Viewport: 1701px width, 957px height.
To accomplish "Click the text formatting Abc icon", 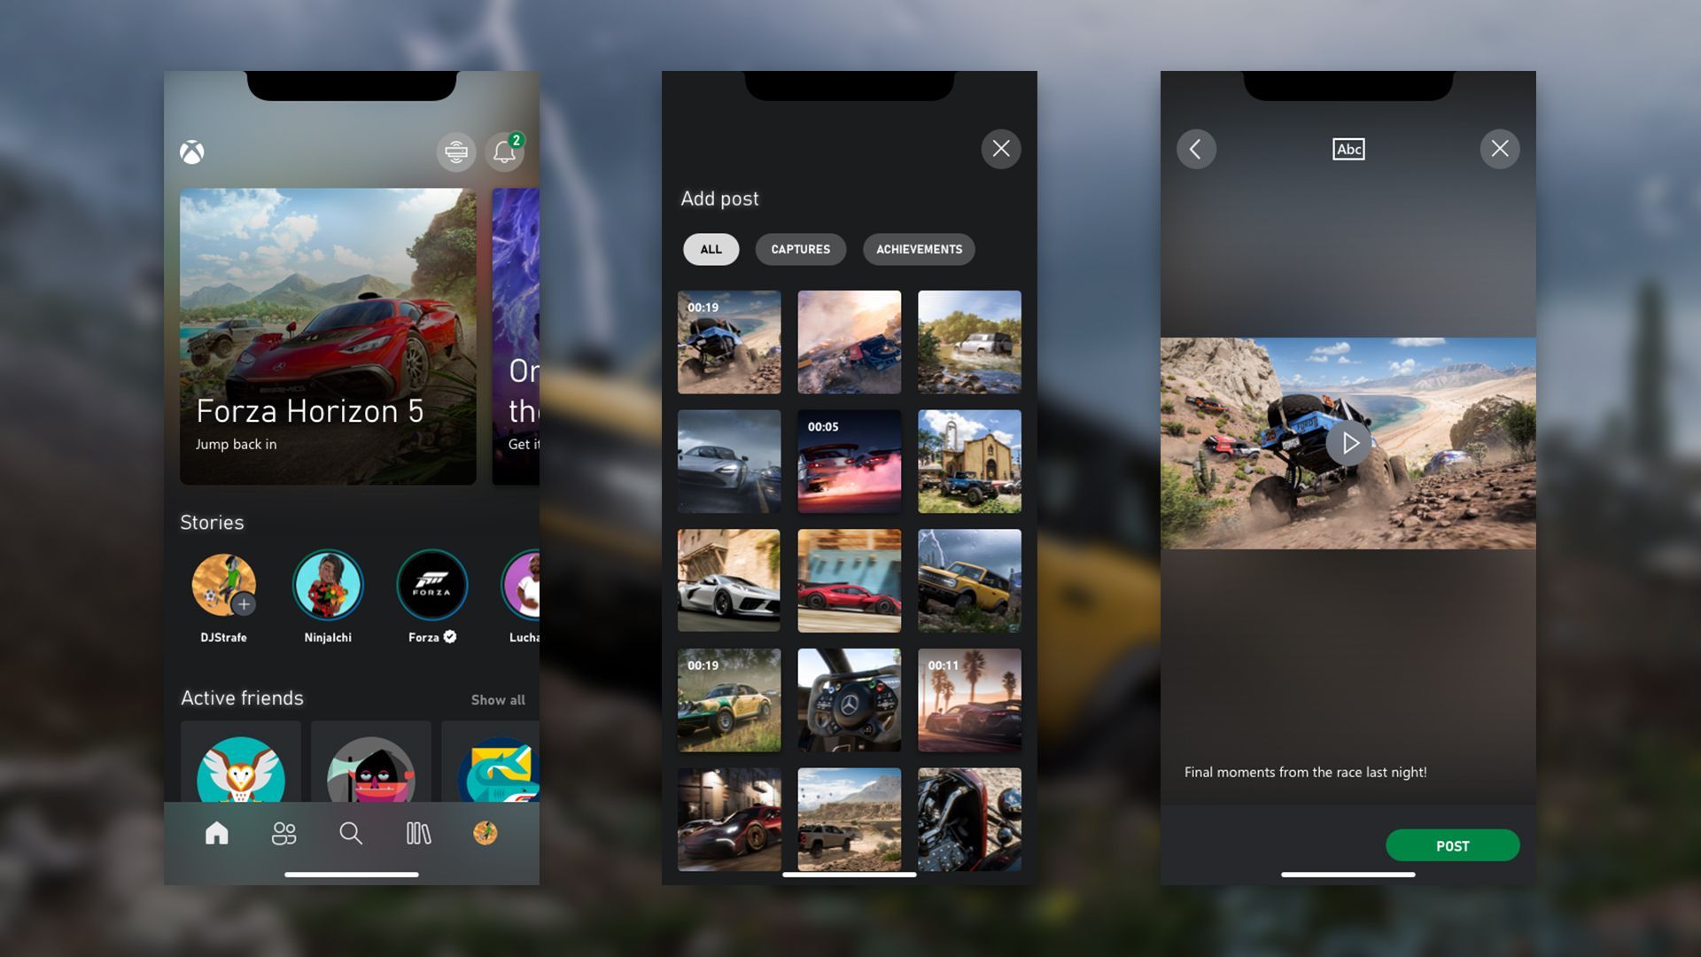I will (1348, 148).
